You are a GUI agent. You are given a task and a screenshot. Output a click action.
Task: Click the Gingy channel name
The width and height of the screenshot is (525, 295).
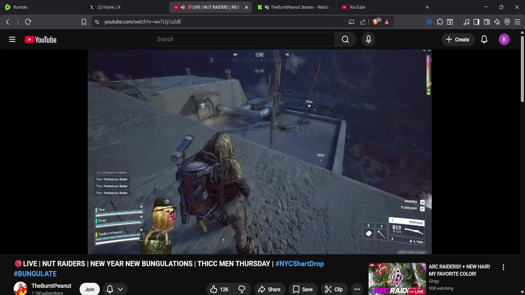coord(434,281)
